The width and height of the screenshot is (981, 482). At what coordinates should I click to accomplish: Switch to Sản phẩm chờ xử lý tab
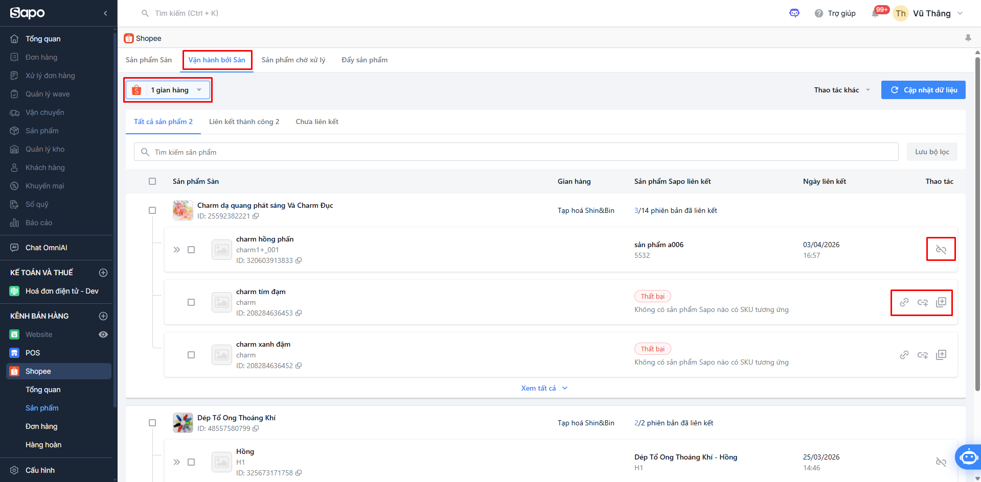coord(293,60)
